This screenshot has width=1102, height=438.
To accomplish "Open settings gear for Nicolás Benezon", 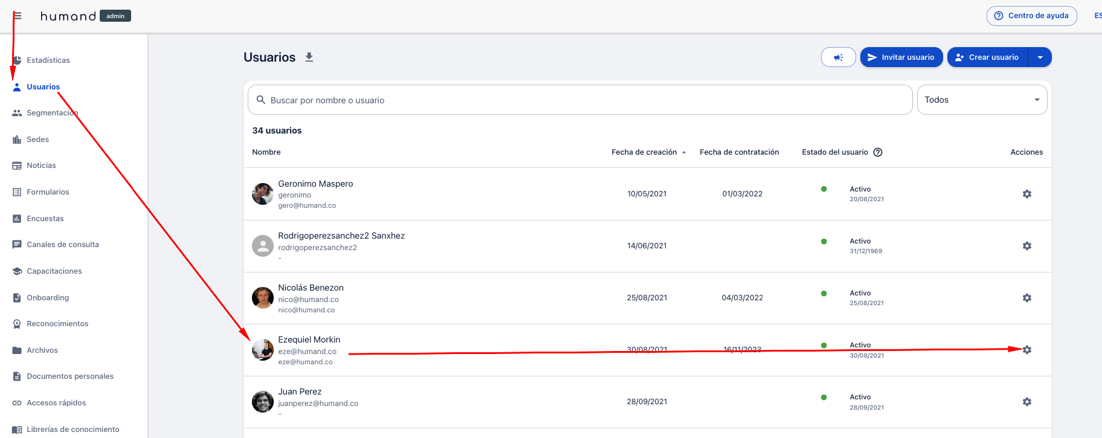I will pyautogui.click(x=1027, y=298).
